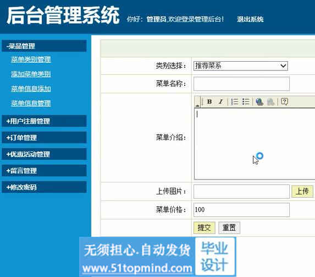This screenshot has height=277, width=315.
Task: Click the 提交 submit button
Action: point(205,227)
